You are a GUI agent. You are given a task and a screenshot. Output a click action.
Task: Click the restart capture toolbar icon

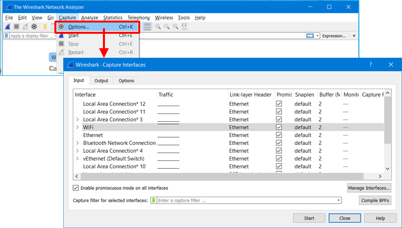click(x=25, y=26)
